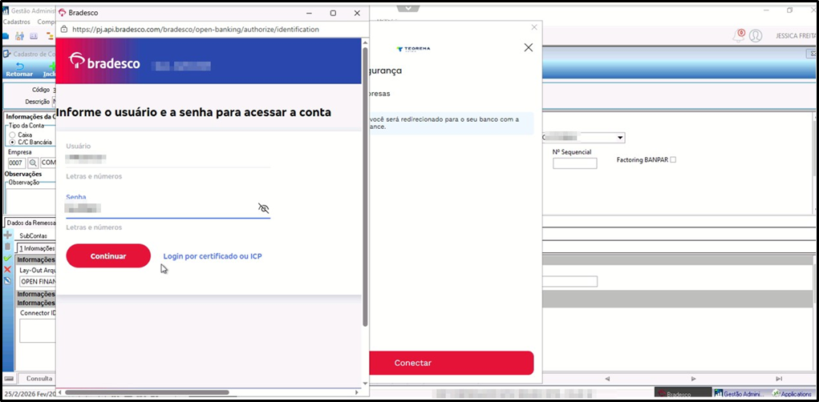This screenshot has height=402, width=819.
Task: Click the green checkmark confirm icon
Action: 7,258
